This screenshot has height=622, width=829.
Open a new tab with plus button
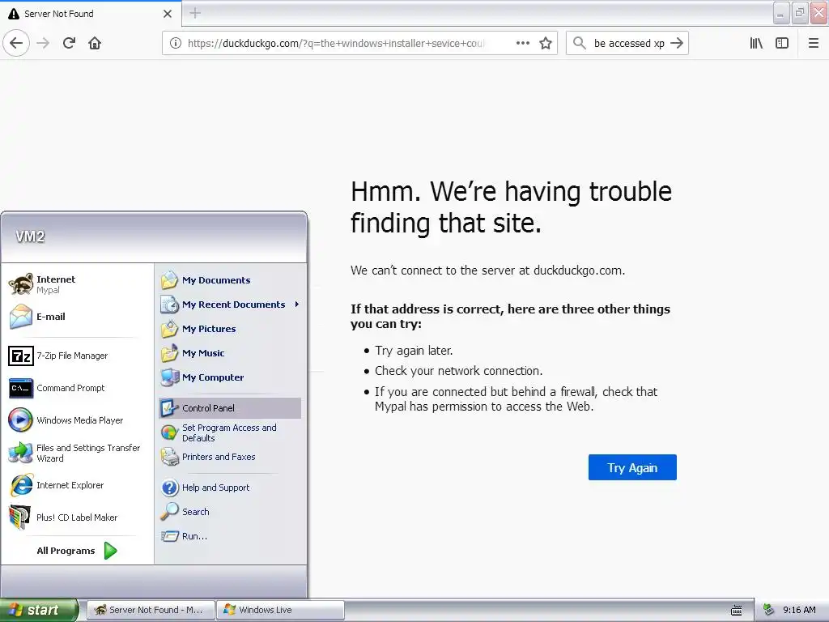tap(195, 13)
